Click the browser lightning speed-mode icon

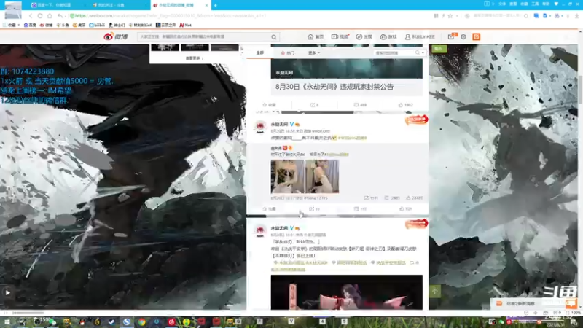[443, 16]
